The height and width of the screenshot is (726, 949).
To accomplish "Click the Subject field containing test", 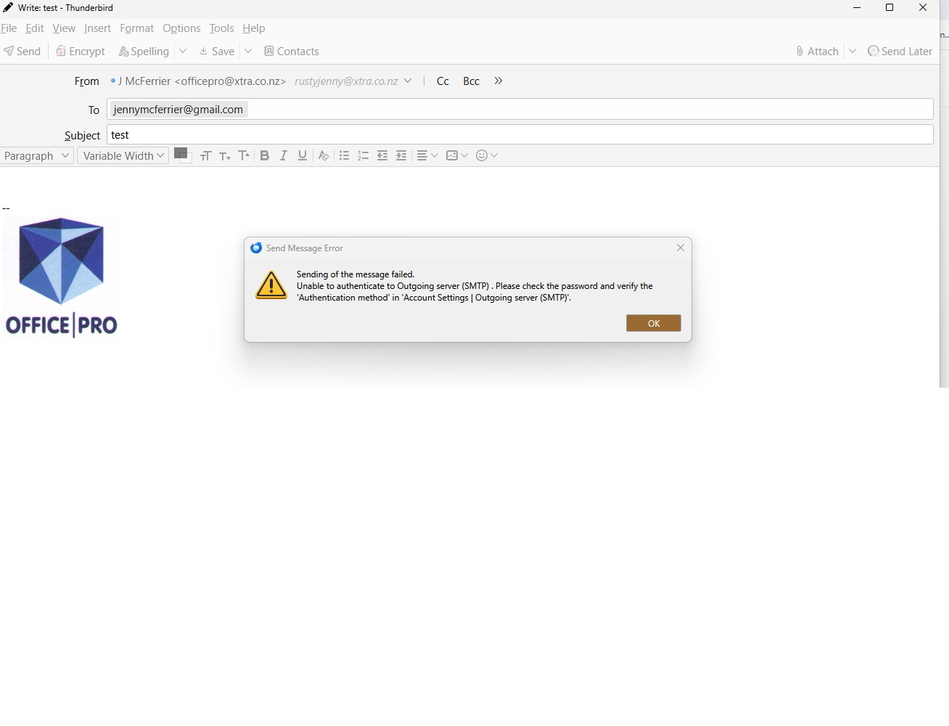I will click(520, 135).
